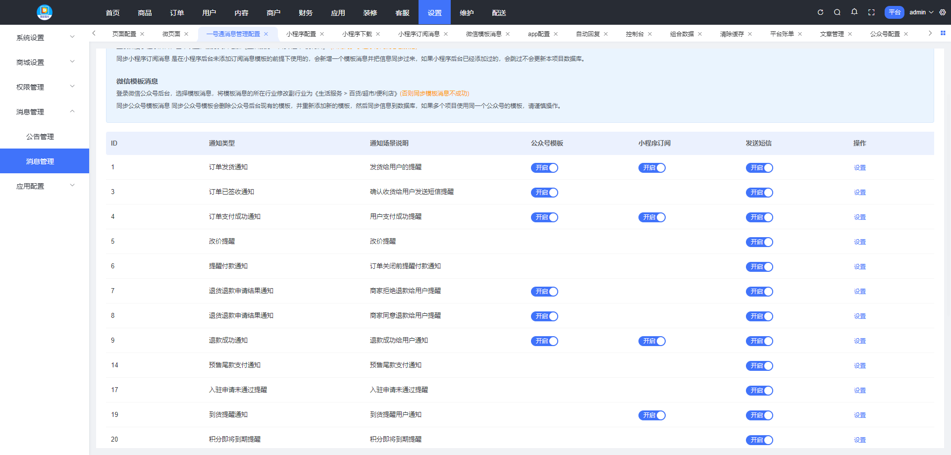This screenshot has height=455, width=951.
Task: Click 设置 link for 入驻申请未通过提醒
Action: (x=859, y=391)
